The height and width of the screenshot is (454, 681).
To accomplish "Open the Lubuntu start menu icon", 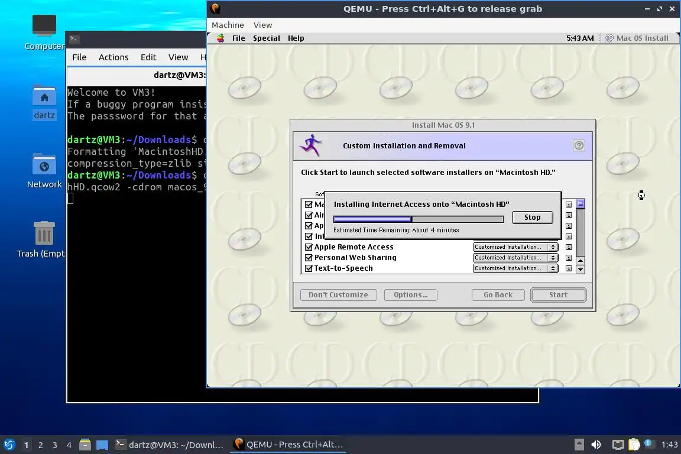I will click(x=9, y=445).
